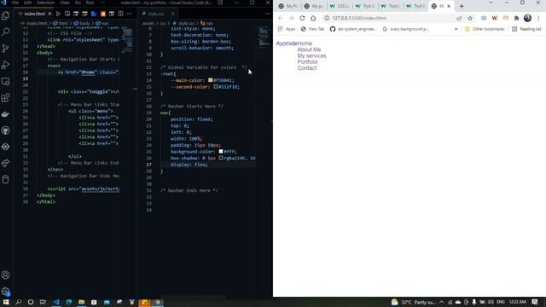The image size is (546, 307).
Task: Open the Run menu in VS Code
Action: click(x=90, y=3)
